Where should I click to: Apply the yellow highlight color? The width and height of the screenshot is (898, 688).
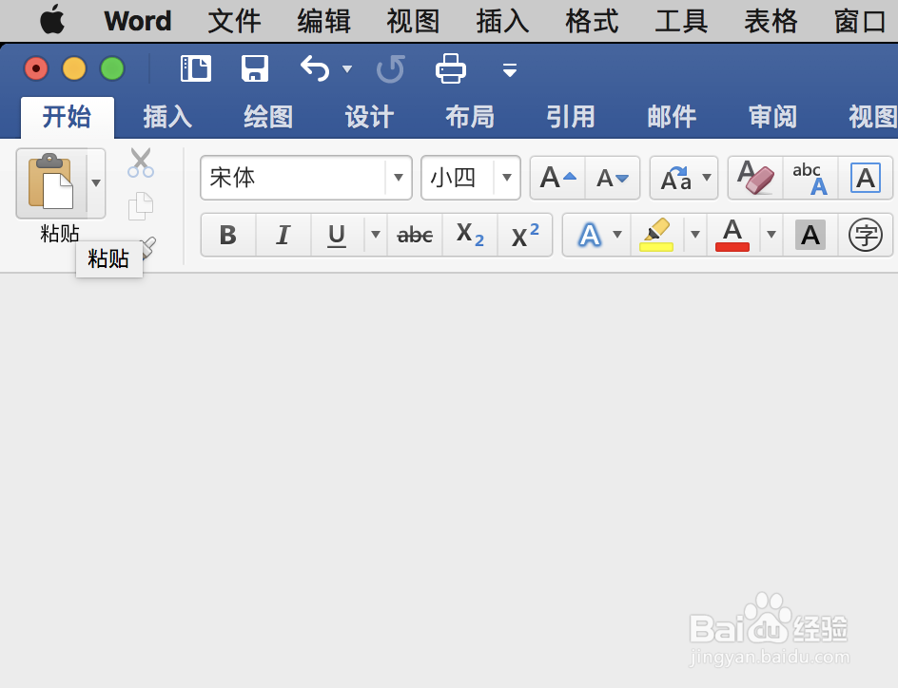pos(656,235)
